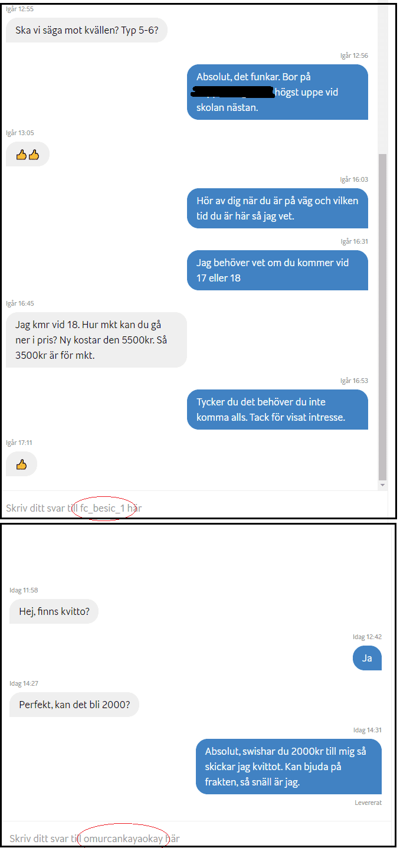
Task: Click the reply field for omurcankayaokay
Action: (x=198, y=838)
